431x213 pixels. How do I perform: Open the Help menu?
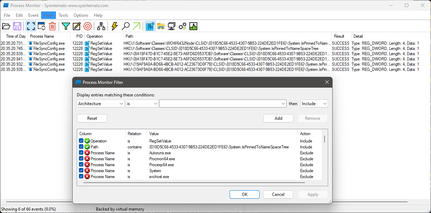[98, 15]
